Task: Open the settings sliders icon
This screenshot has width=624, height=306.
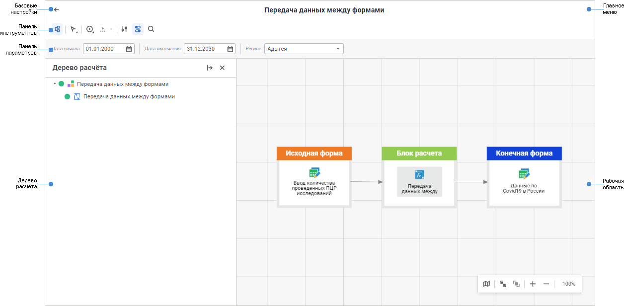Action: [x=125, y=29]
